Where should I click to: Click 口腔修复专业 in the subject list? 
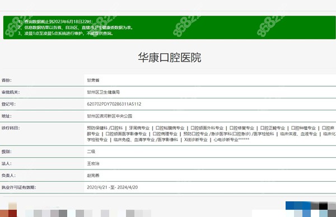[242, 128]
